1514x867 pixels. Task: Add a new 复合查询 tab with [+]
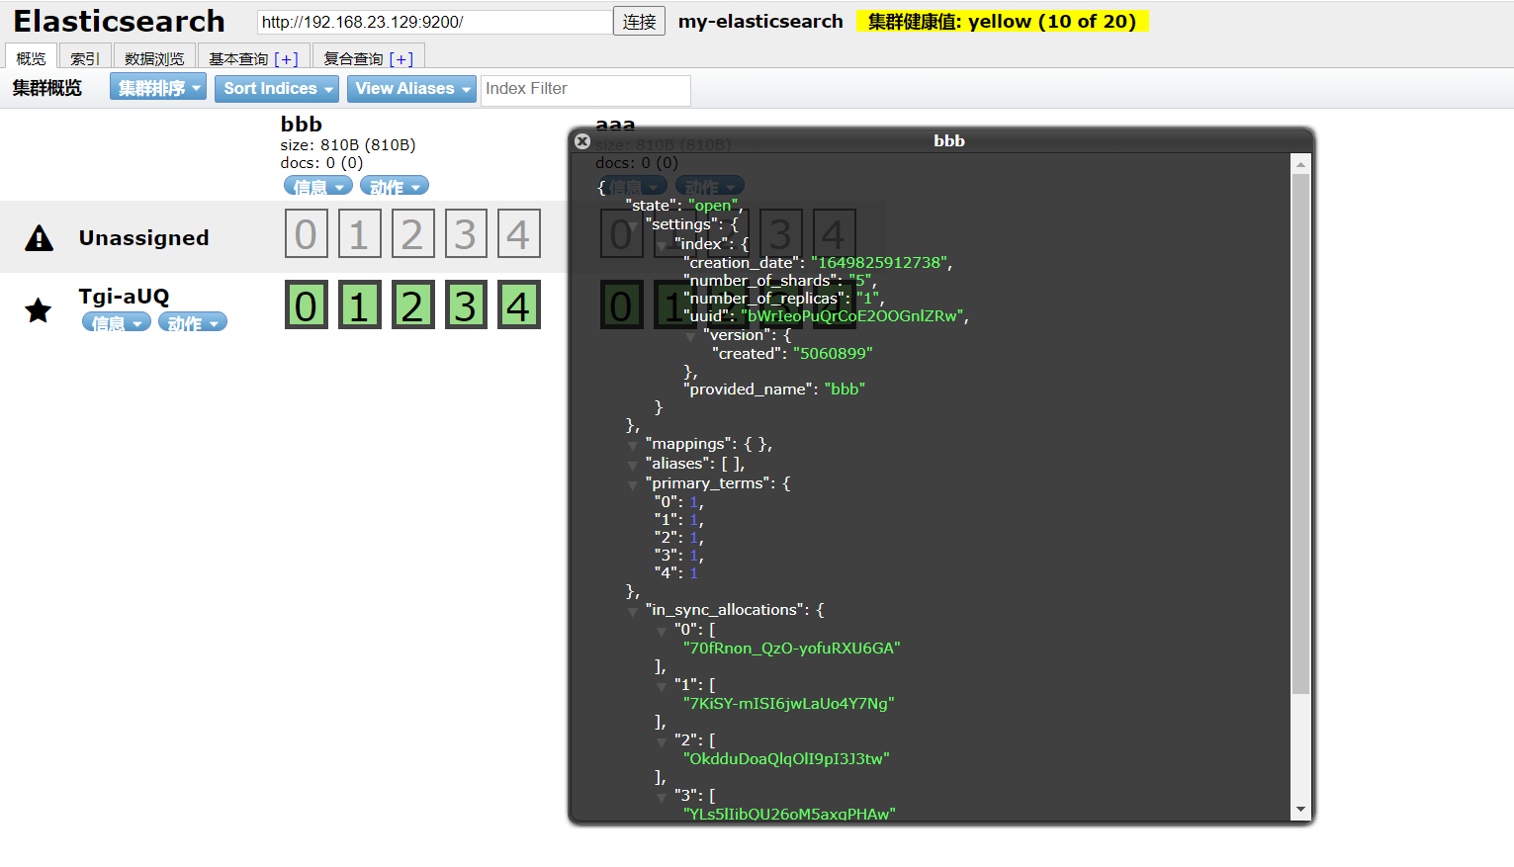click(x=401, y=59)
